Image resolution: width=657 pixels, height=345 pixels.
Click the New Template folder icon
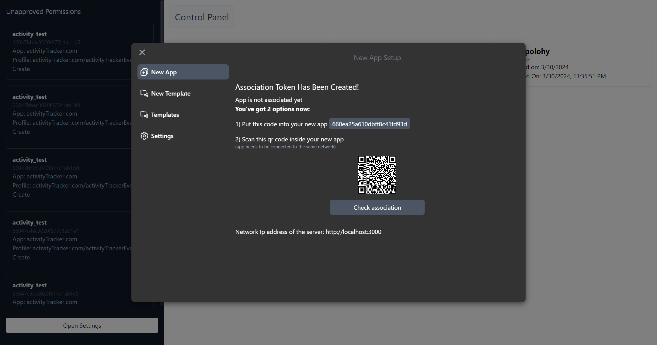(x=144, y=93)
